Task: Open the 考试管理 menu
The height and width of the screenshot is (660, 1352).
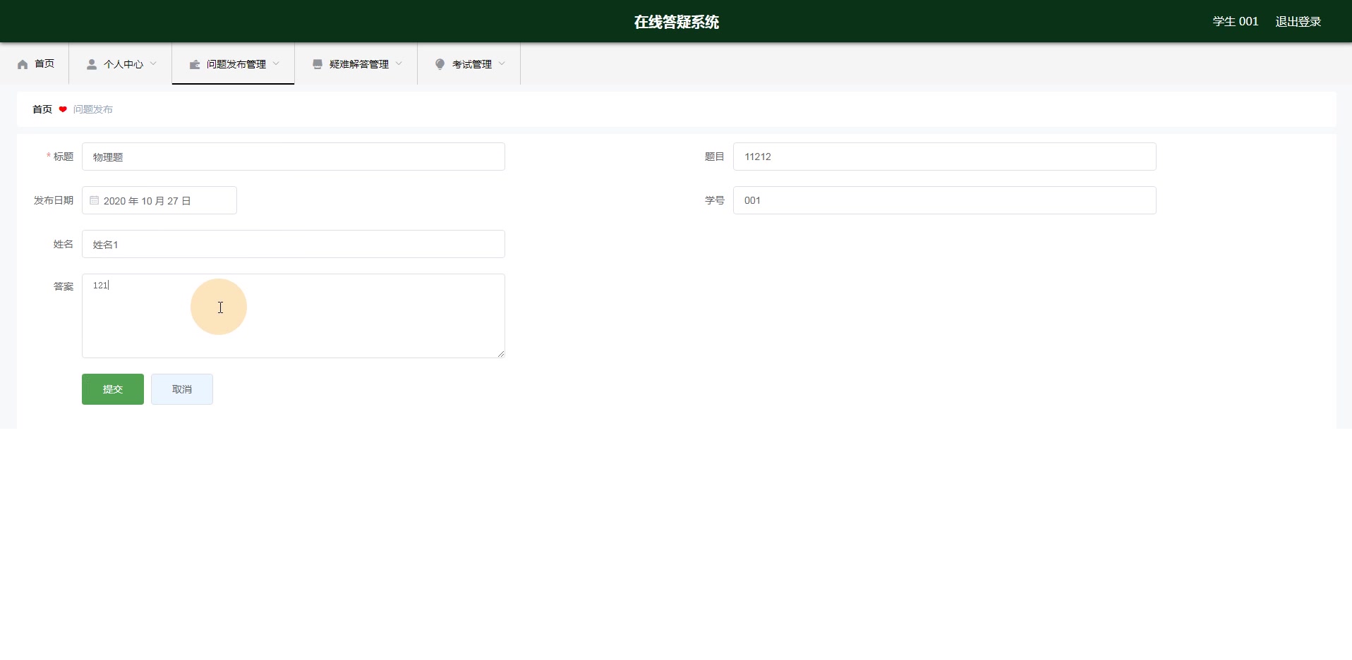Action: coord(469,63)
